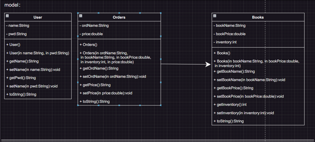Select the Books class title
The height and width of the screenshot is (142, 315).
tap(258, 17)
